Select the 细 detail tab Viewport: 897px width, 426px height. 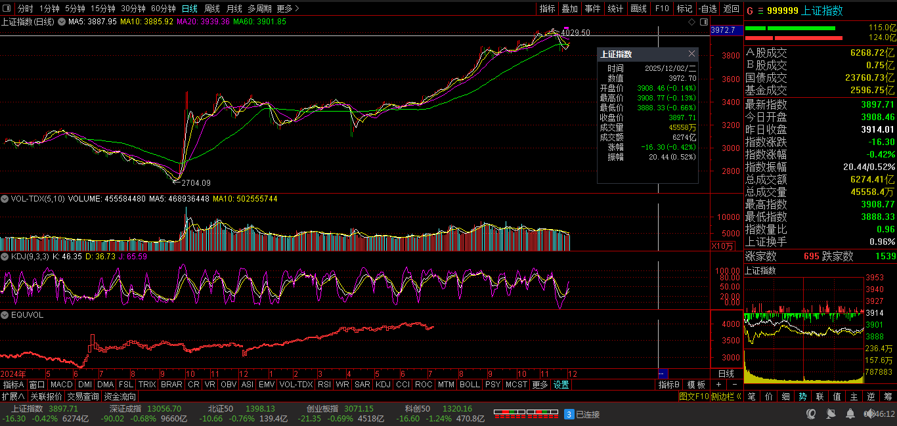click(785, 396)
